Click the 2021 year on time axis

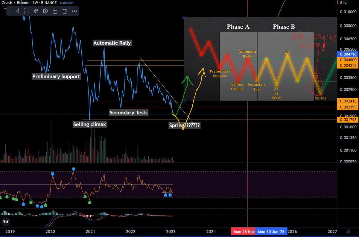(x=90, y=231)
